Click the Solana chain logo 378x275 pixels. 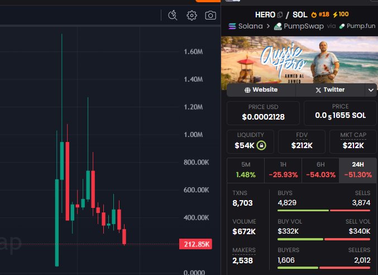coord(232,26)
